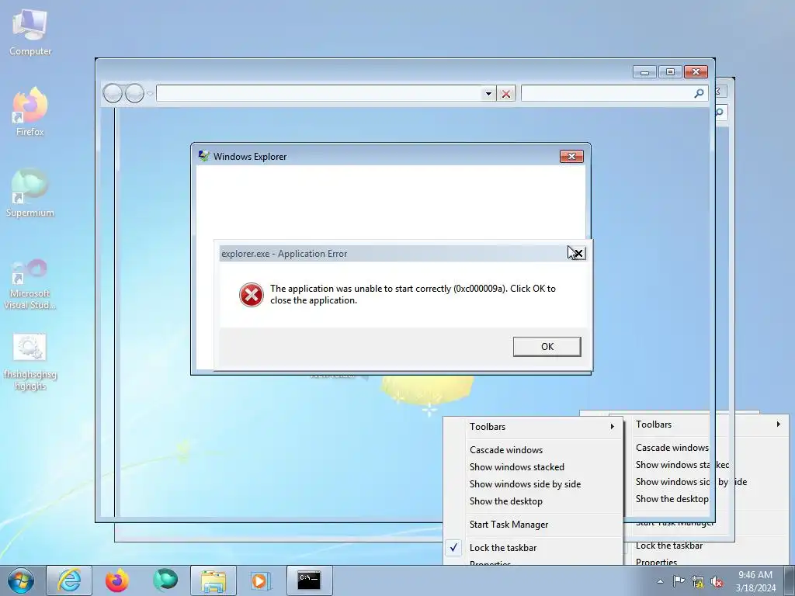Select the fhshghsghsghghghs desktop file
795x596 pixels.
pos(30,362)
